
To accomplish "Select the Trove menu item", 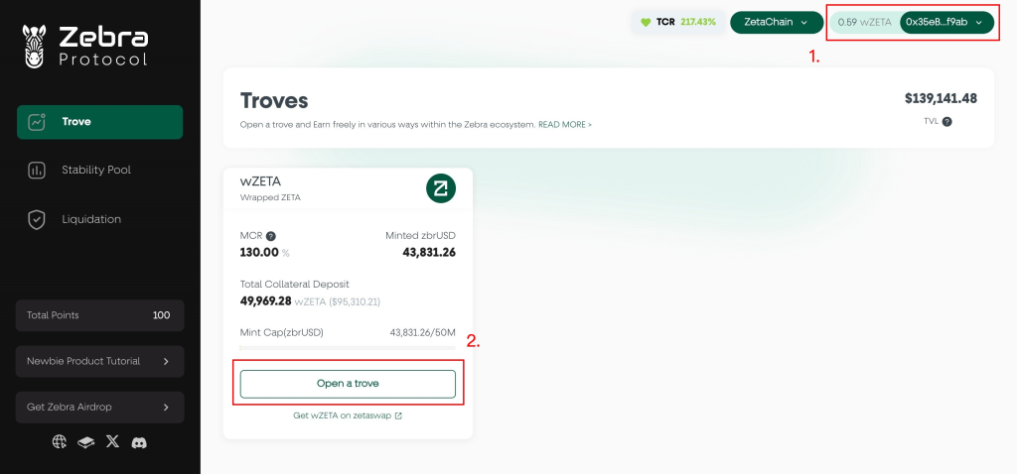I will point(99,122).
